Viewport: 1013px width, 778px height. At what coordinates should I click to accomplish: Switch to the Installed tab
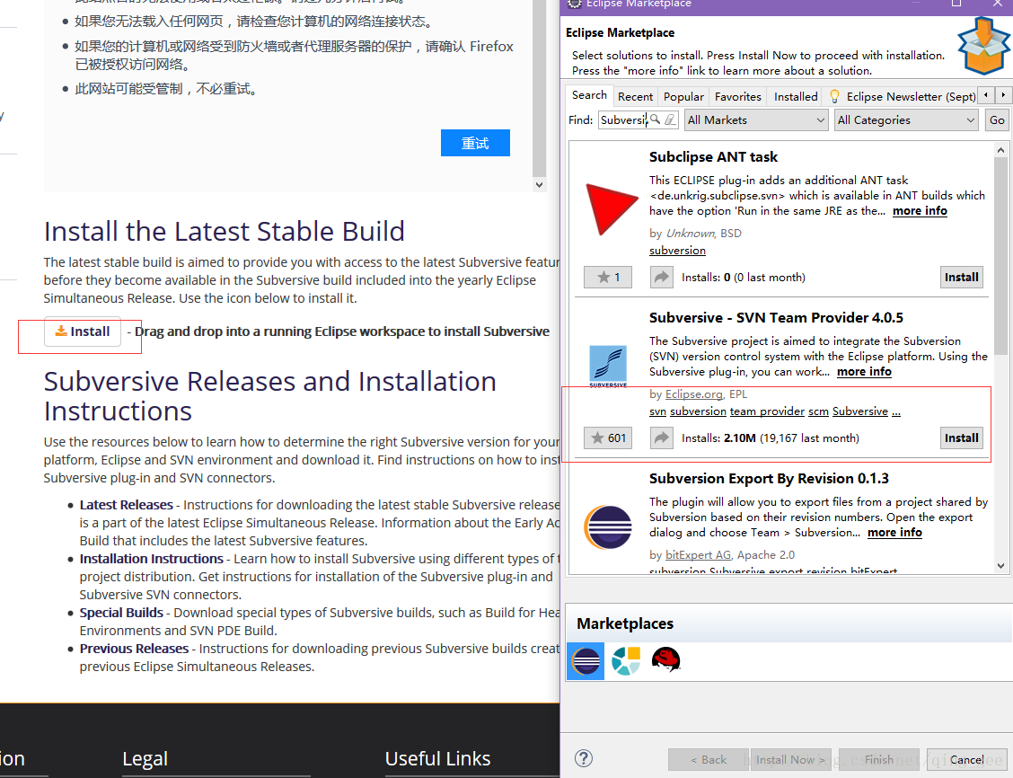[796, 96]
